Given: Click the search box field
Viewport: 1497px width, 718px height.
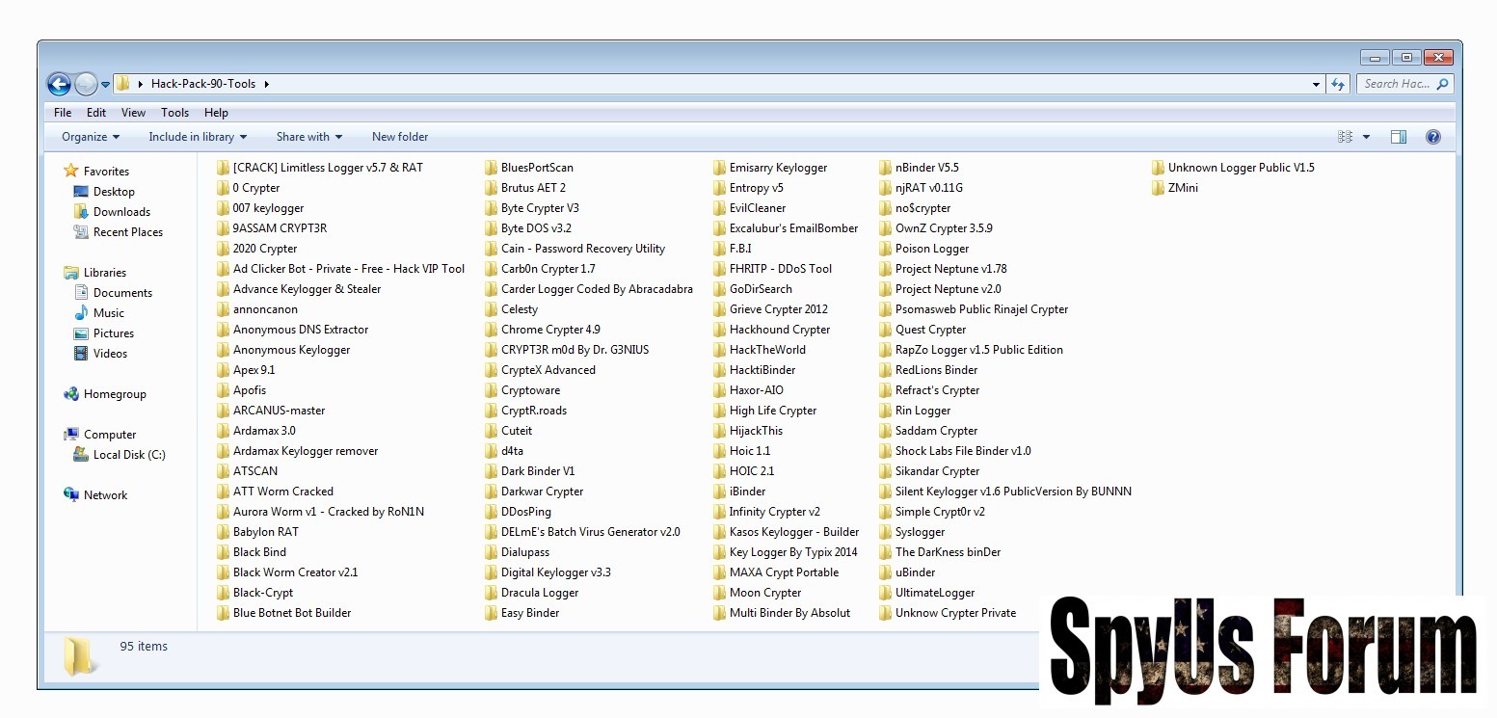Looking at the screenshot, I should coord(1398,84).
